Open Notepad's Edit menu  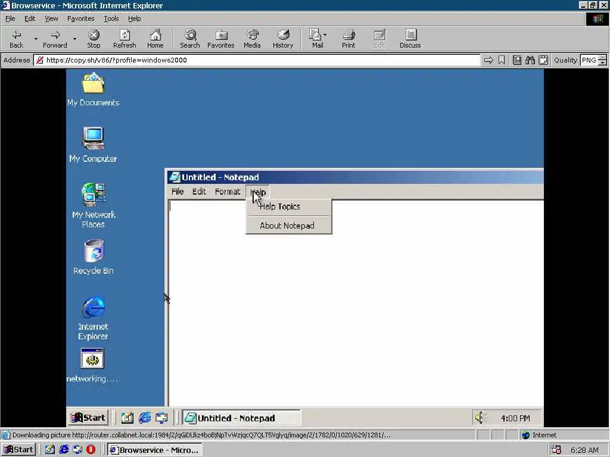(199, 192)
